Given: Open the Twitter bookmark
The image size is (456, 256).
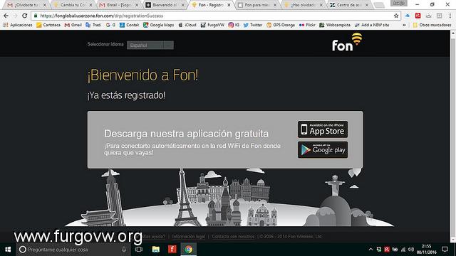Looking at the screenshot, I should click(253, 26).
